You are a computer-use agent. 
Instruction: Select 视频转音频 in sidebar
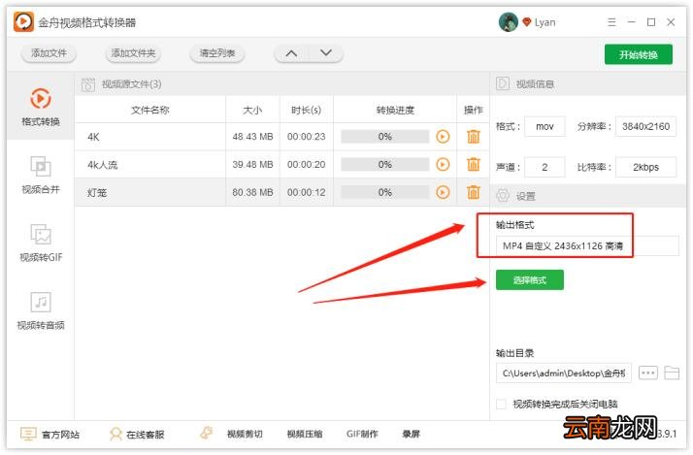(x=41, y=311)
